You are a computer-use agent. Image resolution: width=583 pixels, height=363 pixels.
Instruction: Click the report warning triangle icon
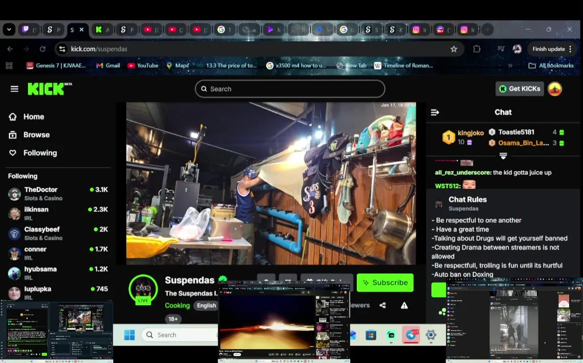(x=404, y=306)
